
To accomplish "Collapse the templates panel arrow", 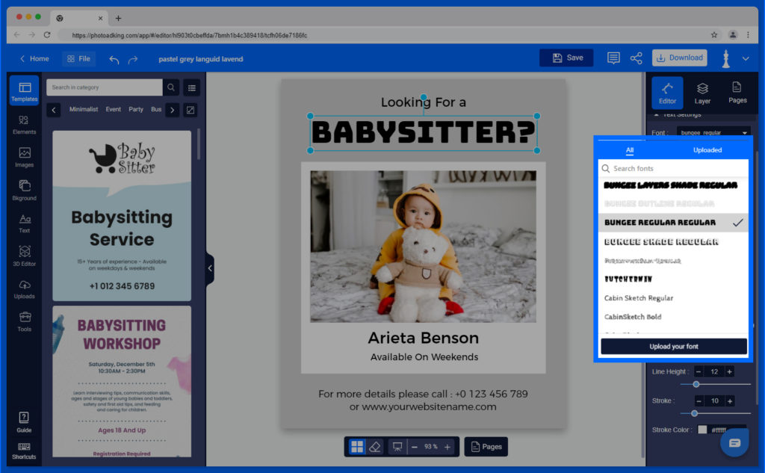I will pos(210,268).
